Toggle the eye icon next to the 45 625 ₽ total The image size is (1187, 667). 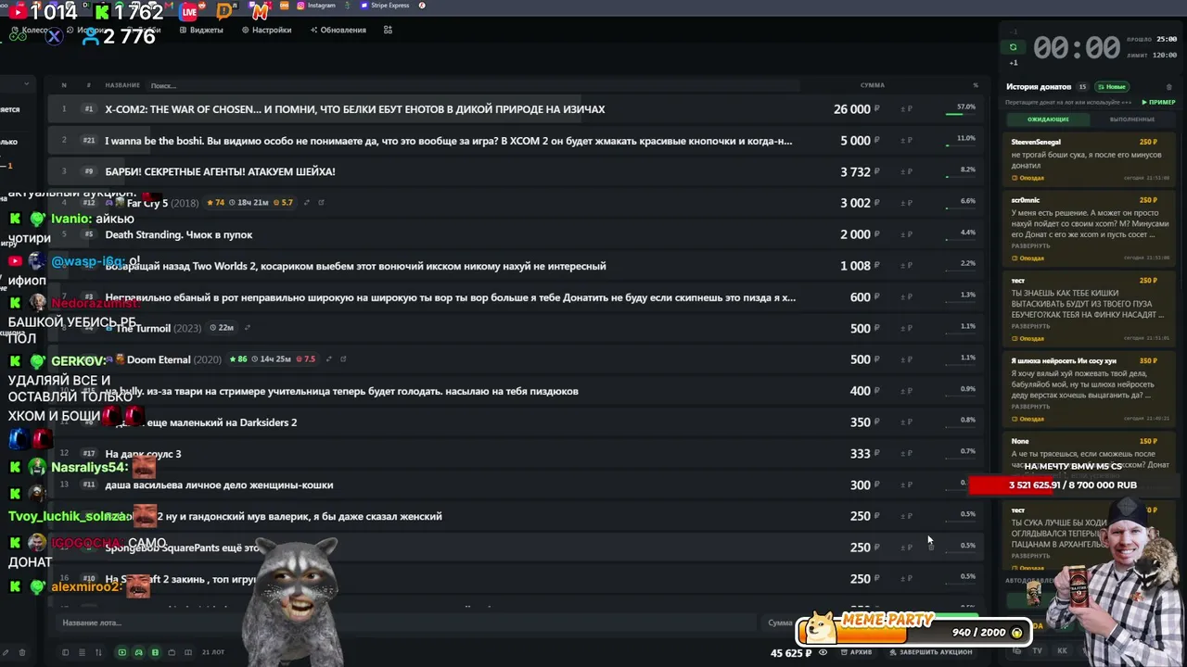point(823,652)
